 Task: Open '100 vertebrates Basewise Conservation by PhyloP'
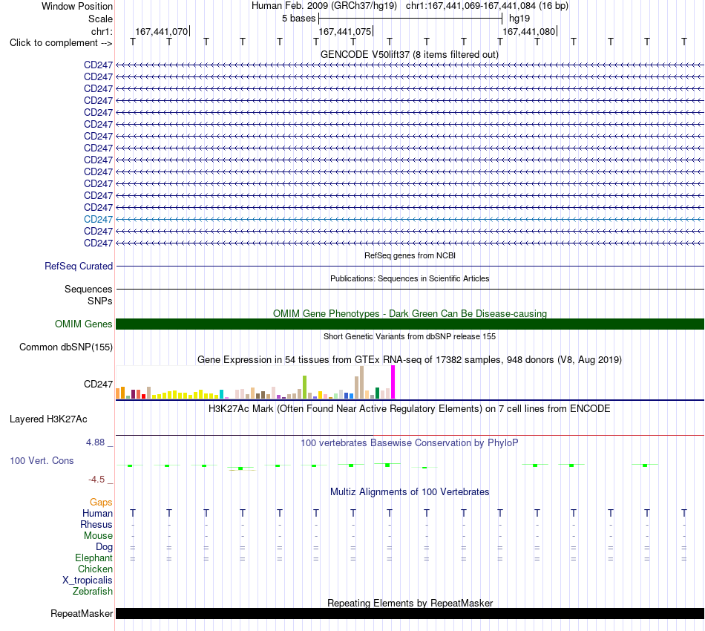pyautogui.click(x=410, y=443)
